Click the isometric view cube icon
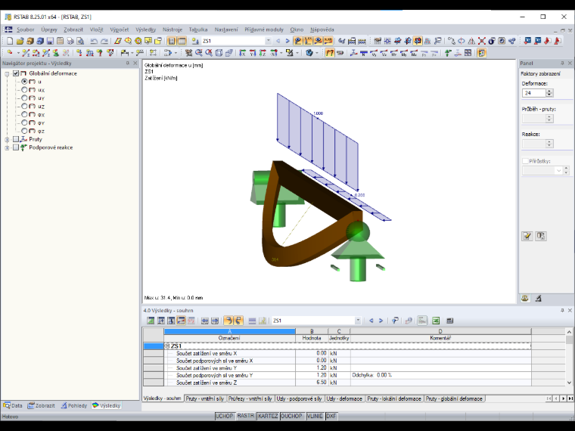The image size is (575, 431). [x=219, y=53]
